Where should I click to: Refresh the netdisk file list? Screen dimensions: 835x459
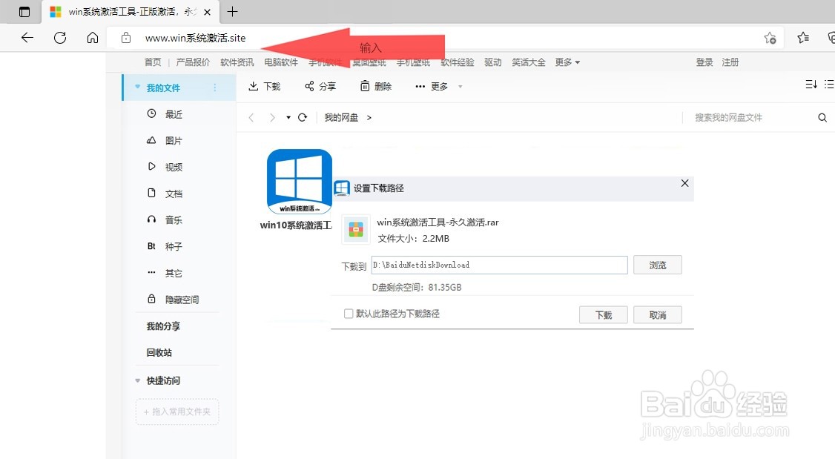(303, 118)
